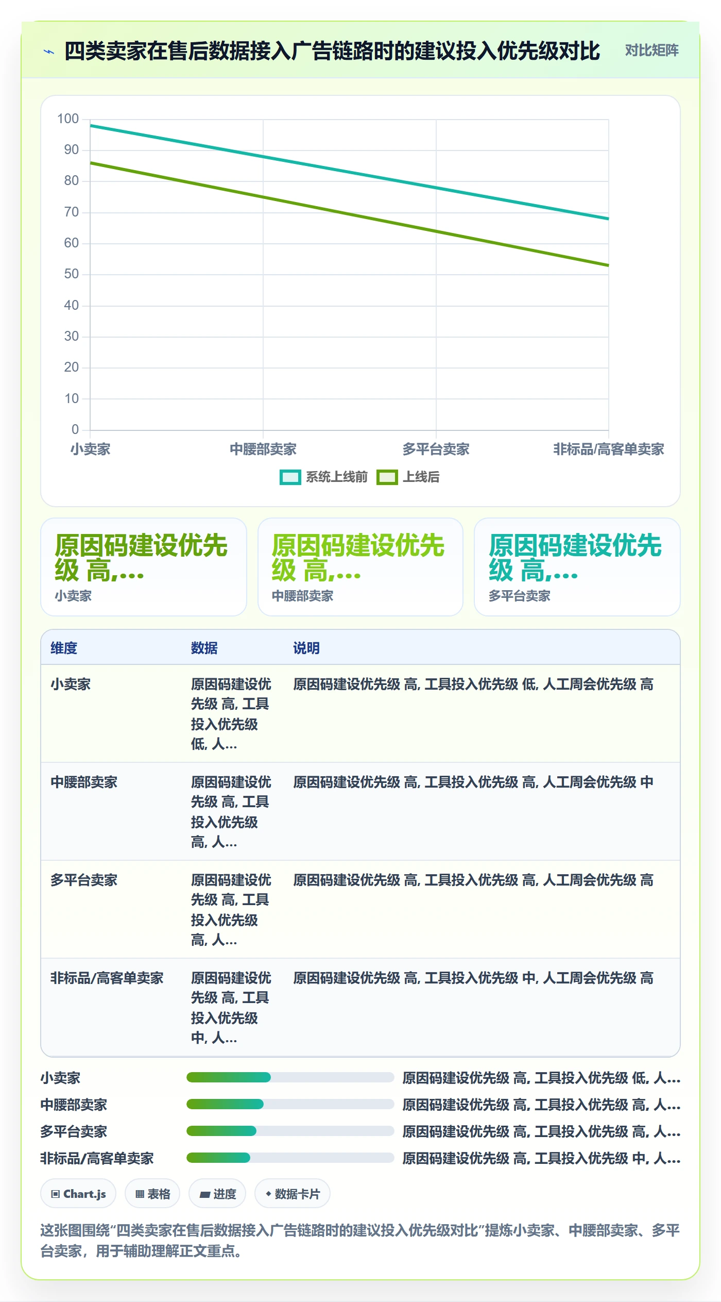Toggle the 系统上线前 legend swatch
The height and width of the screenshot is (1302, 721).
(x=290, y=477)
